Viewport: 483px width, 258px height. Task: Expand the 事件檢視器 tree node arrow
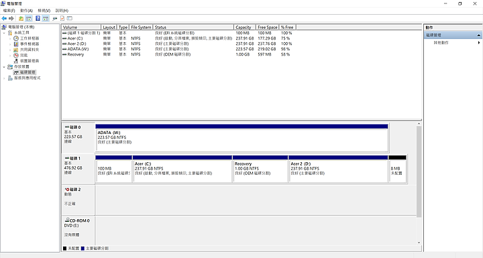[x=10, y=44]
